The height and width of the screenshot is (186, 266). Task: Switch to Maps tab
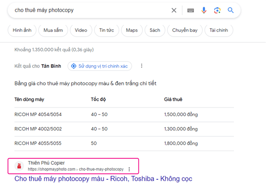(x=132, y=30)
